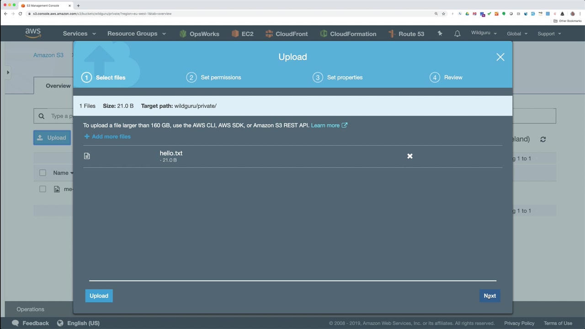Click the S3 object search field

pos(295,116)
